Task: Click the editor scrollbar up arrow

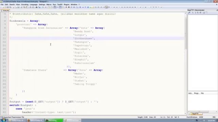Action: tap(185, 13)
